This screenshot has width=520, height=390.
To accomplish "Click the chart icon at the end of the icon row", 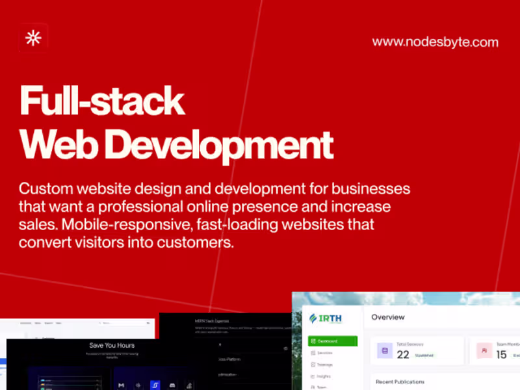I will pos(190,383).
